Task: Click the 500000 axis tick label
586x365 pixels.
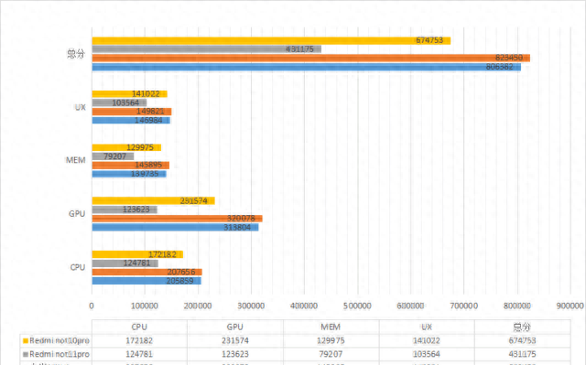Action: pyautogui.click(x=358, y=306)
